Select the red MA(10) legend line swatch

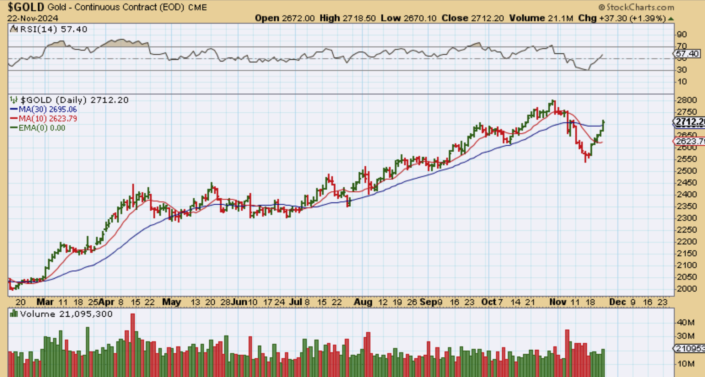click(x=14, y=119)
